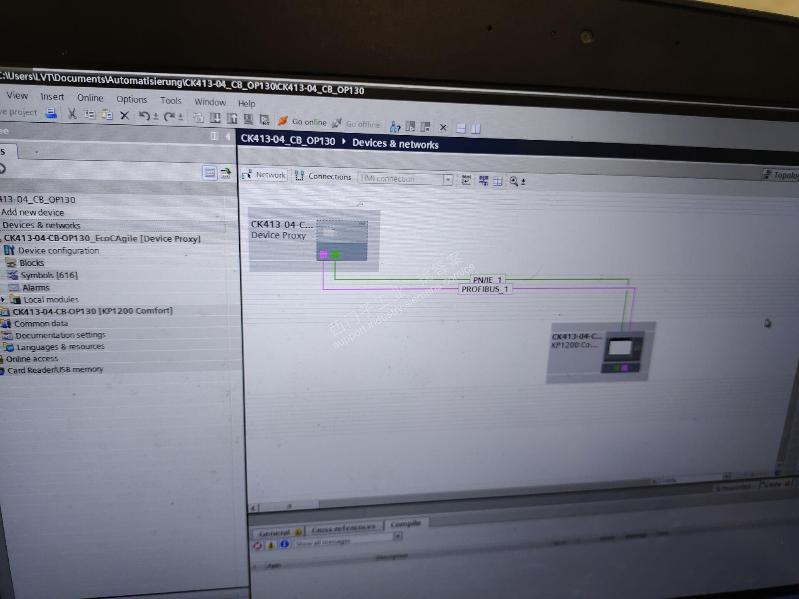Click the Zoom magnifier in the network view
The width and height of the screenshot is (799, 599).
(x=514, y=181)
